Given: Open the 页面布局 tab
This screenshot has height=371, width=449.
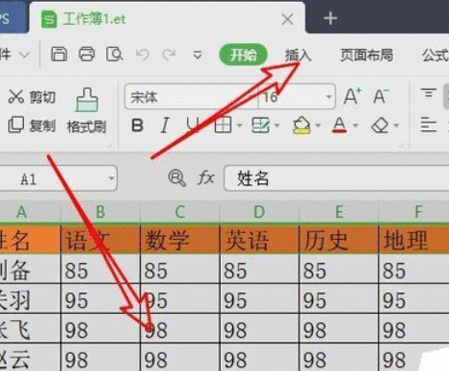Looking at the screenshot, I should [367, 55].
